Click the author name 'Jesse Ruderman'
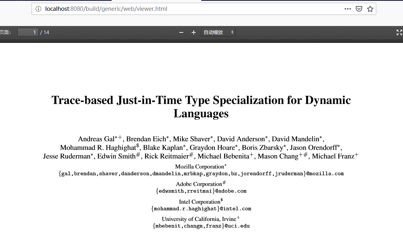This screenshot has height=249, width=403. (x=67, y=156)
